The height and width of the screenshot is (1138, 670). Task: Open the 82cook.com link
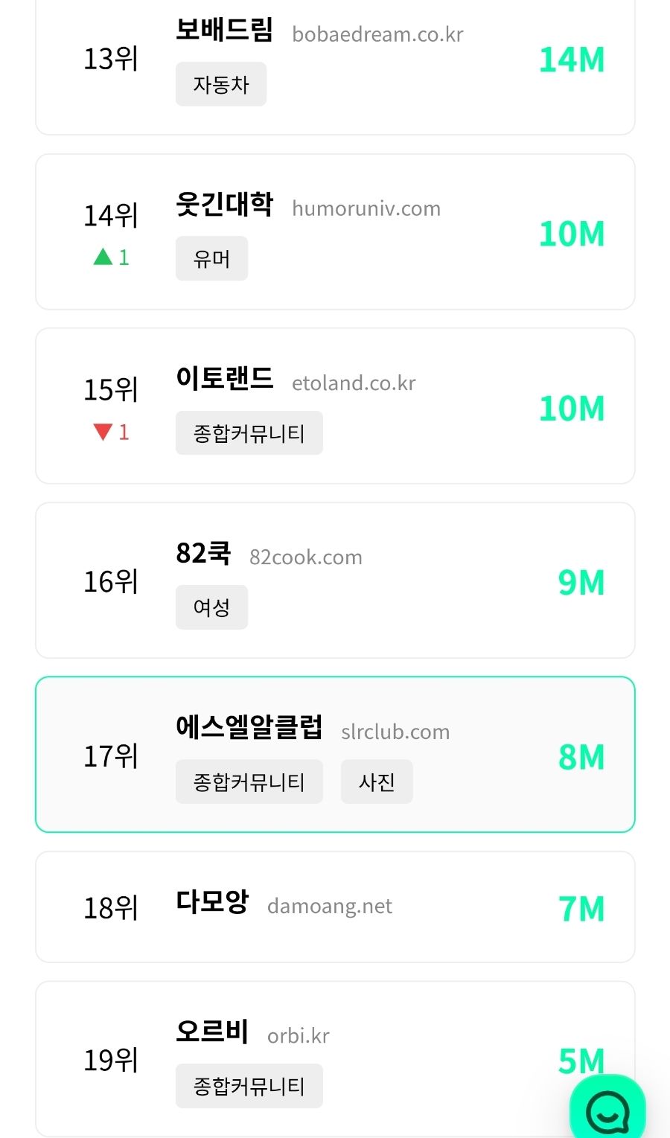tap(306, 557)
